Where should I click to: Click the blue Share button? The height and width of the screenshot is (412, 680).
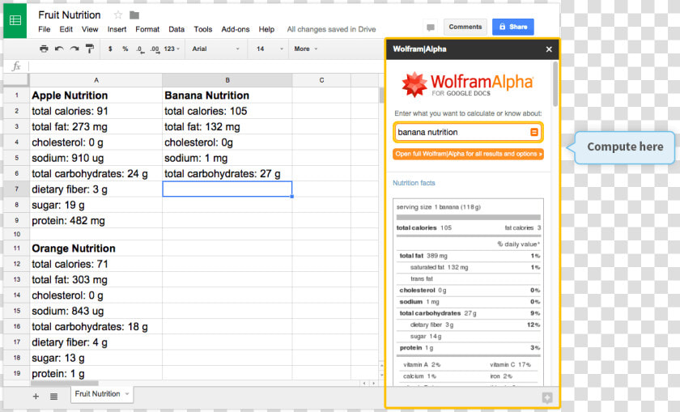(x=513, y=27)
